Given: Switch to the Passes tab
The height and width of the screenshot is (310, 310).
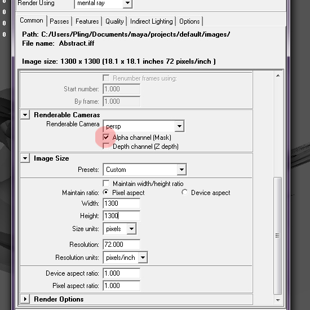Looking at the screenshot, I should [59, 21].
